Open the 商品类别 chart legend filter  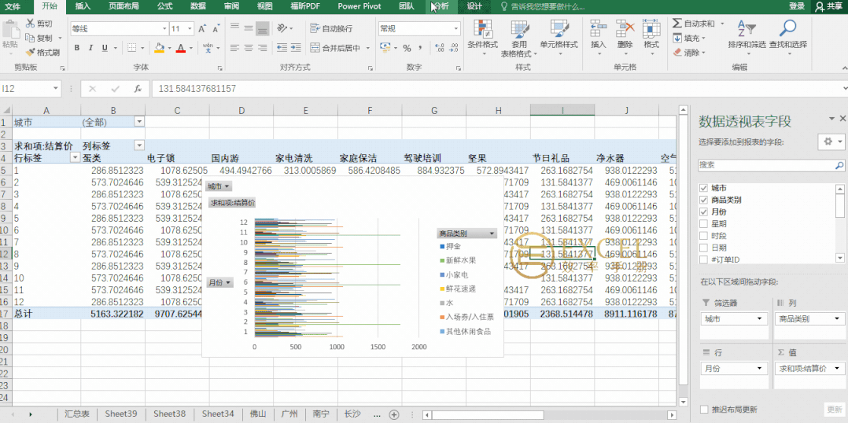(x=466, y=234)
